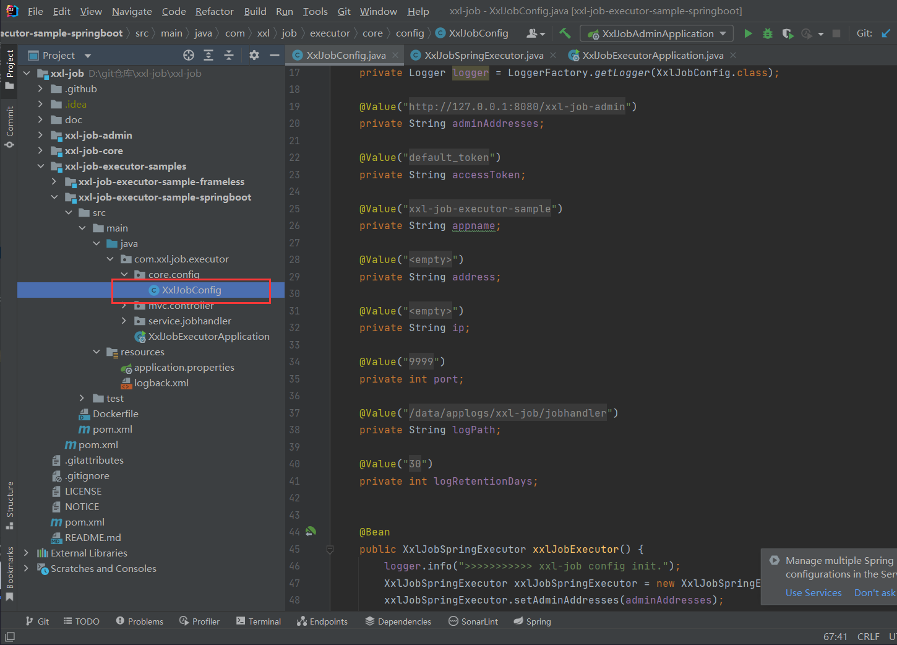Viewport: 897px width, 645px height.
Task: Start debugging with the bug icon
Action: pyautogui.click(x=768, y=33)
